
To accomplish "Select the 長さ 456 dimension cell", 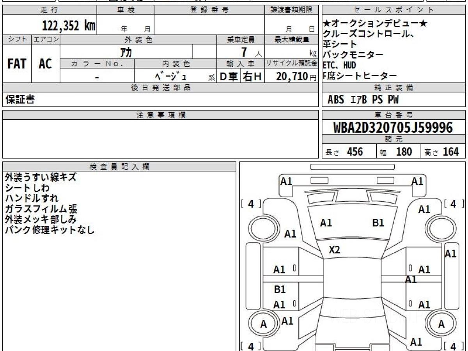I will click(349, 151).
